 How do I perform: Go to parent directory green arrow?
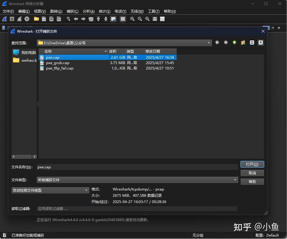tap(234, 43)
